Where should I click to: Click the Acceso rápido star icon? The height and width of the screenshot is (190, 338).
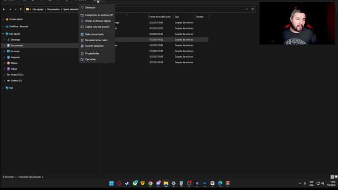7,19
